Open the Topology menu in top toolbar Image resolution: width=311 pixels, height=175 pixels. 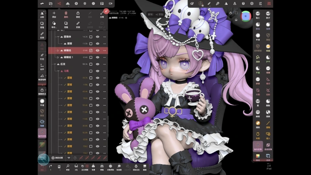(x=68, y=3)
